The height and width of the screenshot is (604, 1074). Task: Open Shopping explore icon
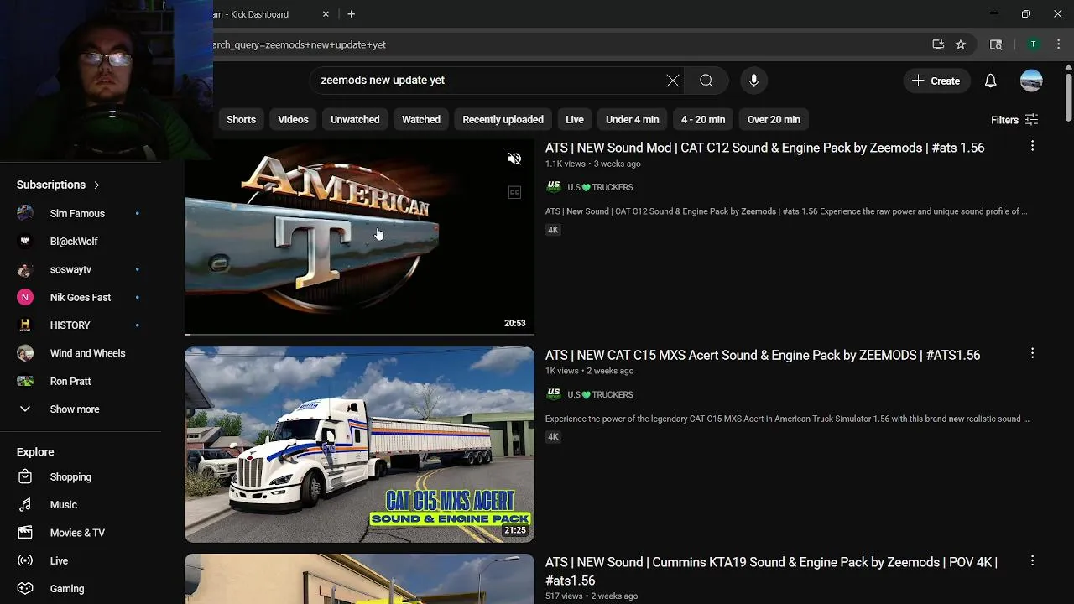[x=25, y=476]
